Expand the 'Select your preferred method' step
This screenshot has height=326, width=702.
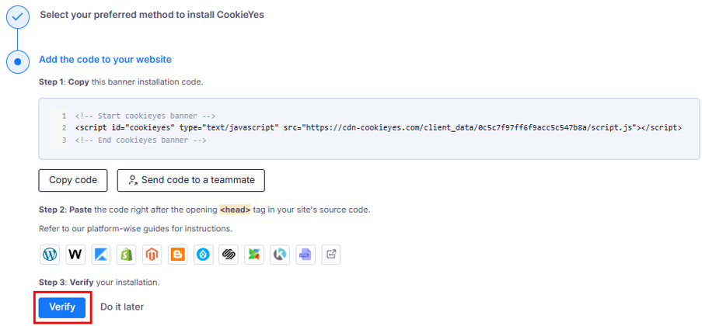coord(152,15)
